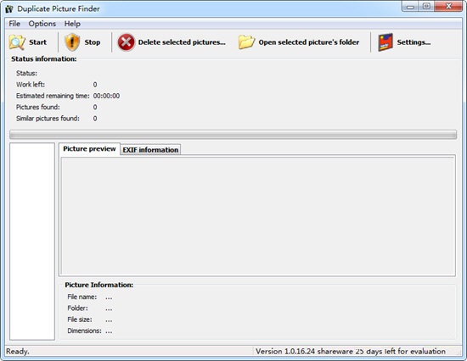
Task: Click the Picture Information: heading
Action: tap(98, 285)
